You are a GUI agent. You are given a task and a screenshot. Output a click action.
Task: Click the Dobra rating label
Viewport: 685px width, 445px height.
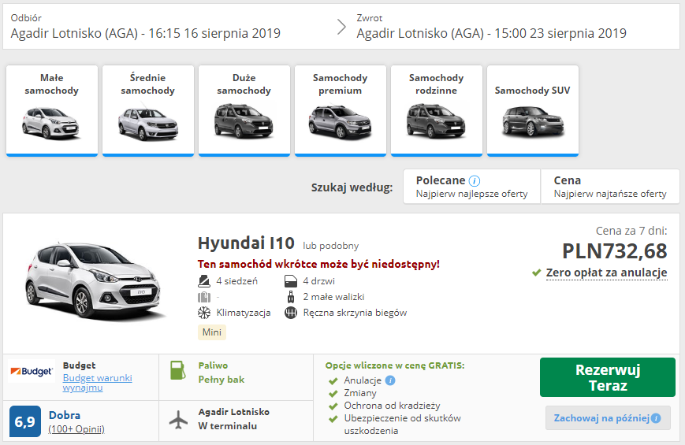point(65,415)
